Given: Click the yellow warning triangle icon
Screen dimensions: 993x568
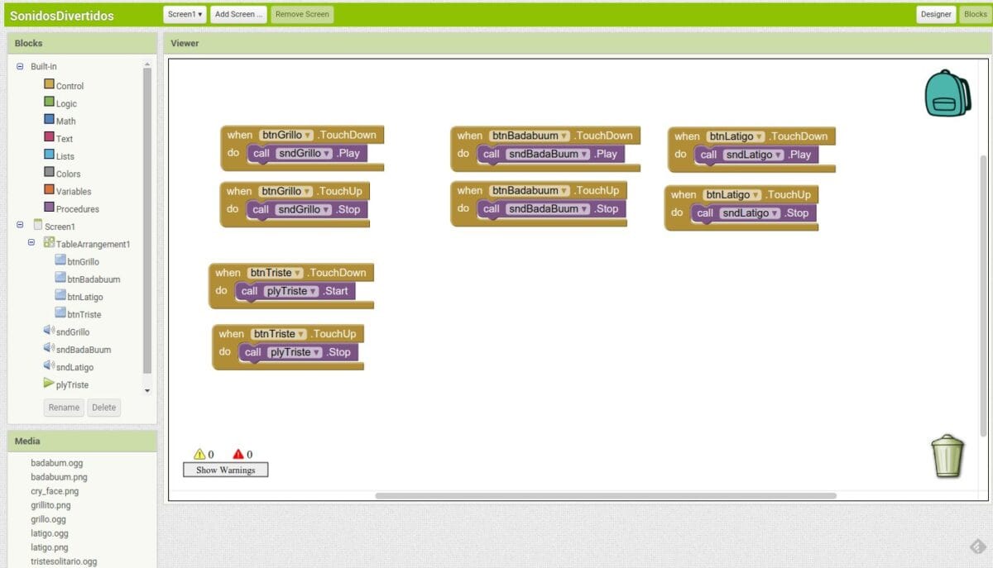Looking at the screenshot, I should click(x=199, y=454).
